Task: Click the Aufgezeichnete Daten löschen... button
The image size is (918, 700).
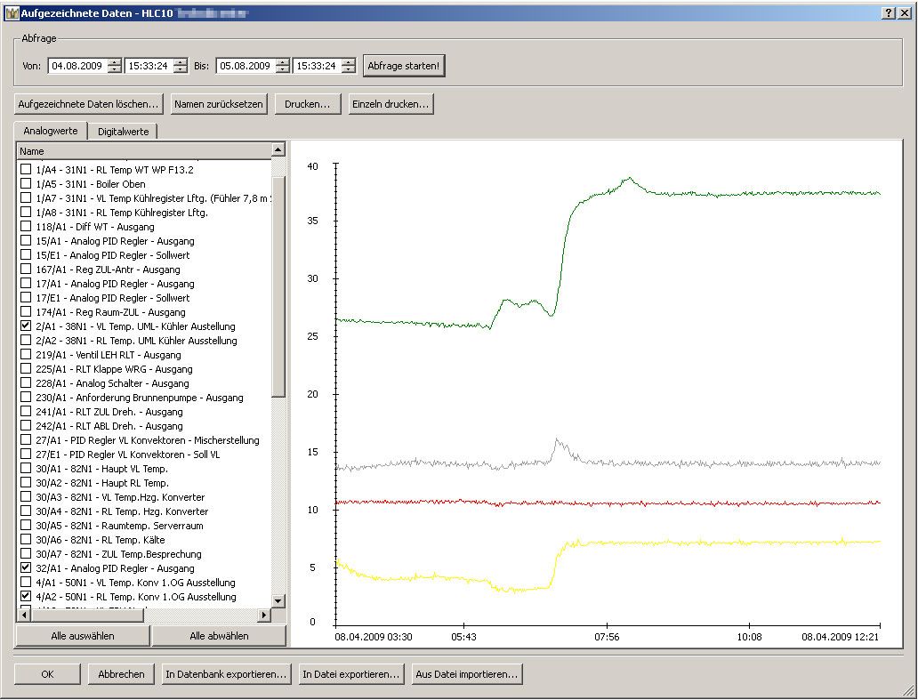Action: coord(88,104)
